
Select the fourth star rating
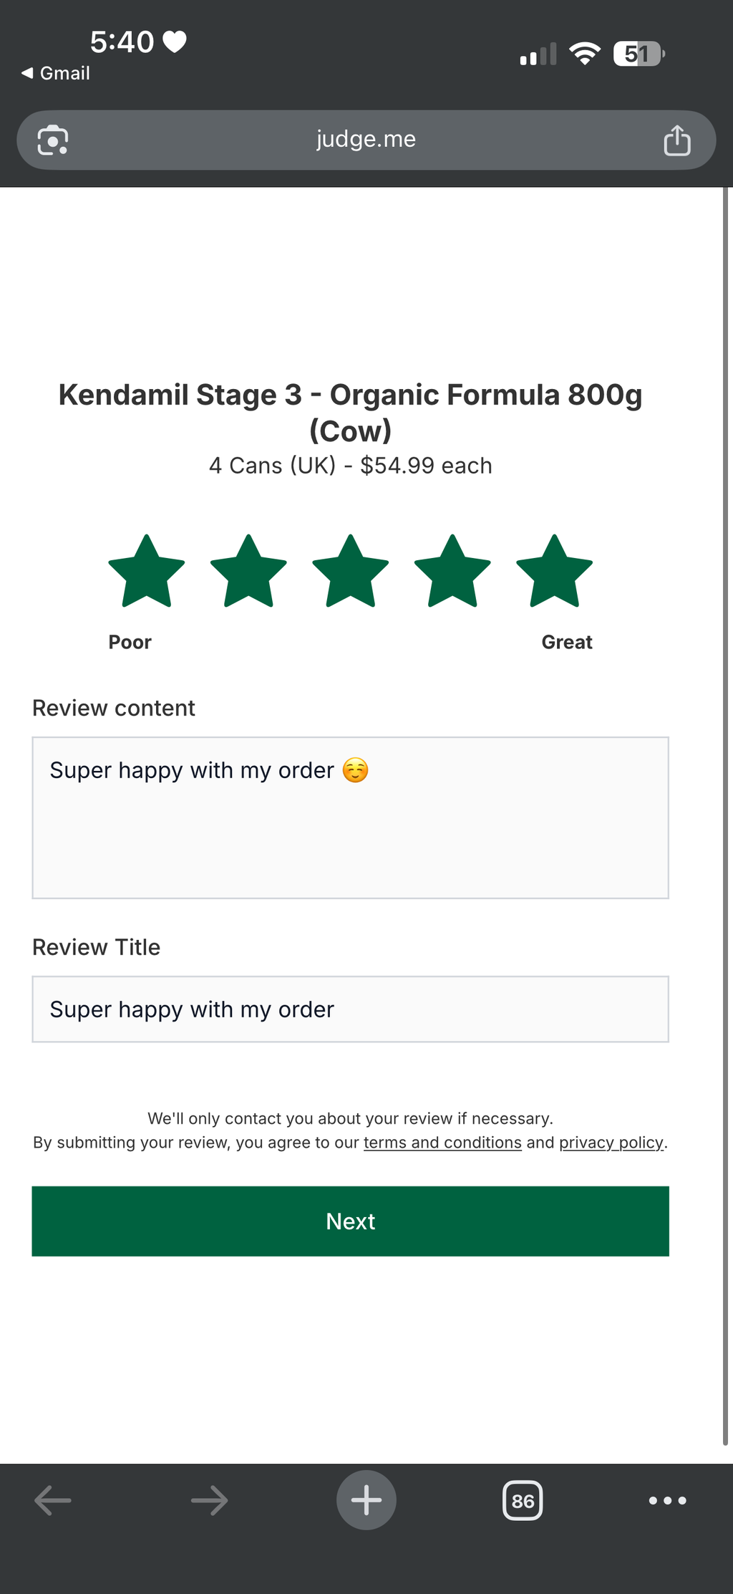tap(452, 572)
